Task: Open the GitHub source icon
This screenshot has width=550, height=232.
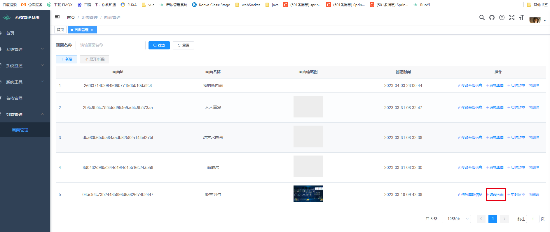Action: [492, 17]
